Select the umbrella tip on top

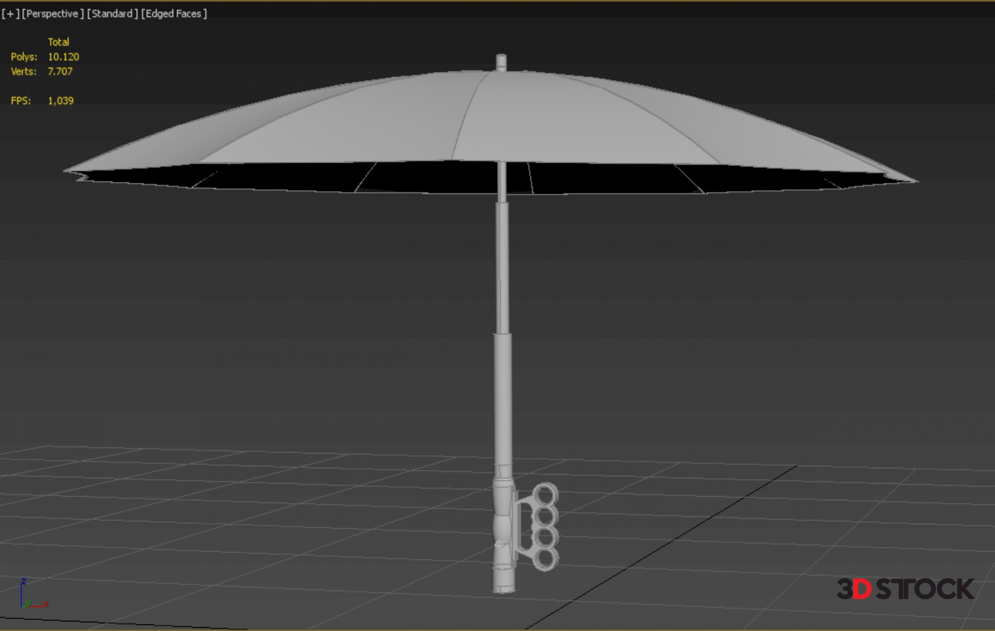tap(501, 62)
